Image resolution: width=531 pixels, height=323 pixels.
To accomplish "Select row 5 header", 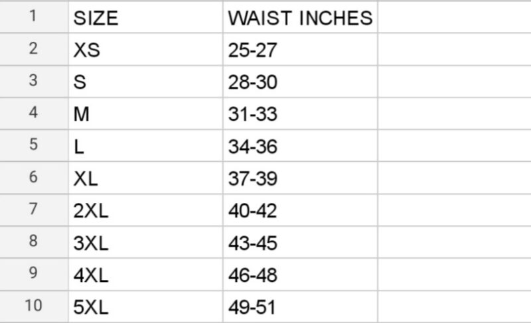I will [x=33, y=146].
